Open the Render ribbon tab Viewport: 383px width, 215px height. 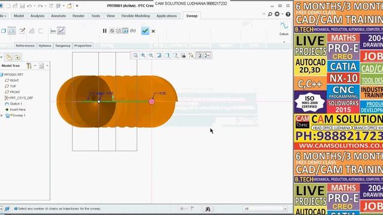click(x=78, y=16)
